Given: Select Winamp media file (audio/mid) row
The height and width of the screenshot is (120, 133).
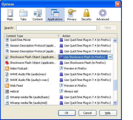Looking at the screenshot, I should point(29,103).
